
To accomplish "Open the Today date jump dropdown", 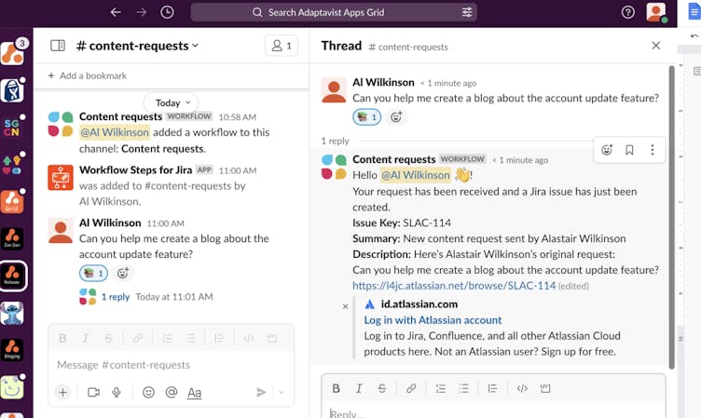I will click(172, 102).
